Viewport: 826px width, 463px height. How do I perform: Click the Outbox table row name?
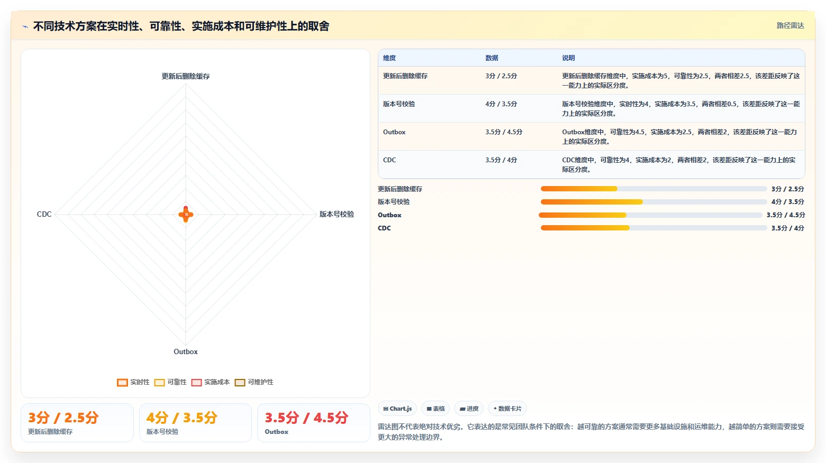coord(394,132)
